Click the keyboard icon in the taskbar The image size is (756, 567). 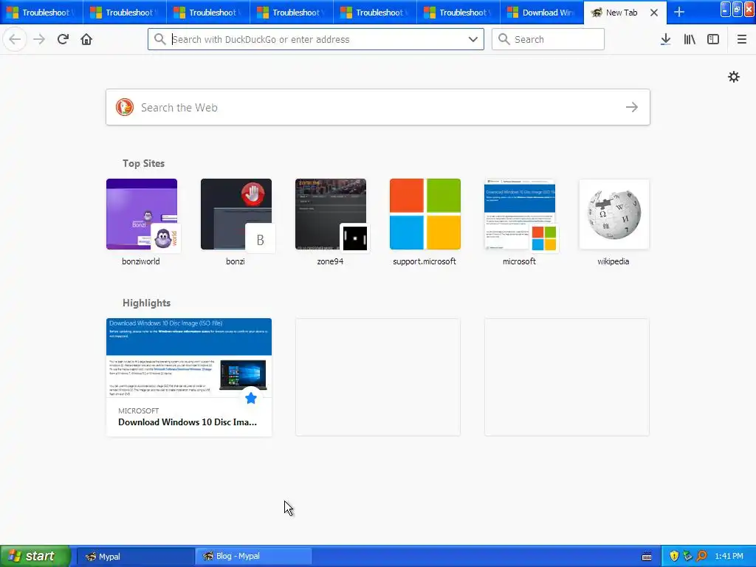coord(647,557)
